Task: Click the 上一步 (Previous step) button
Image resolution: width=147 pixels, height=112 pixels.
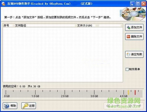Action: click(x=113, y=106)
